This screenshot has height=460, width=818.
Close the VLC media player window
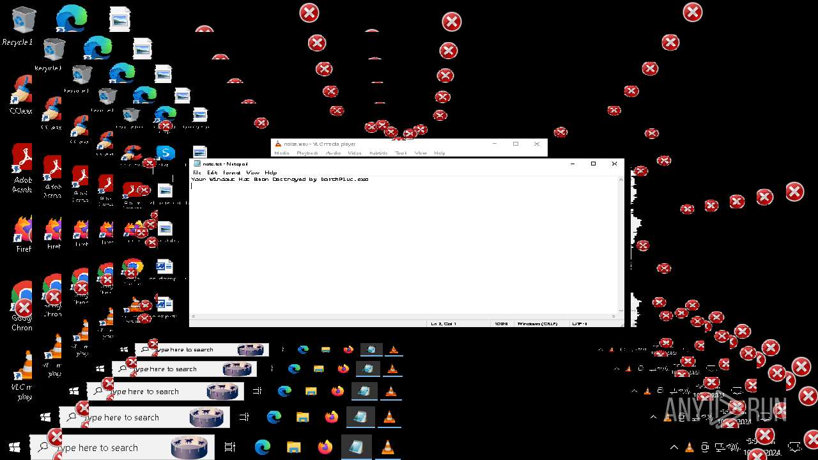(x=537, y=144)
